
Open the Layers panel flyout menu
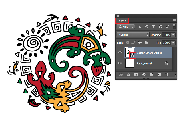pos(173,21)
